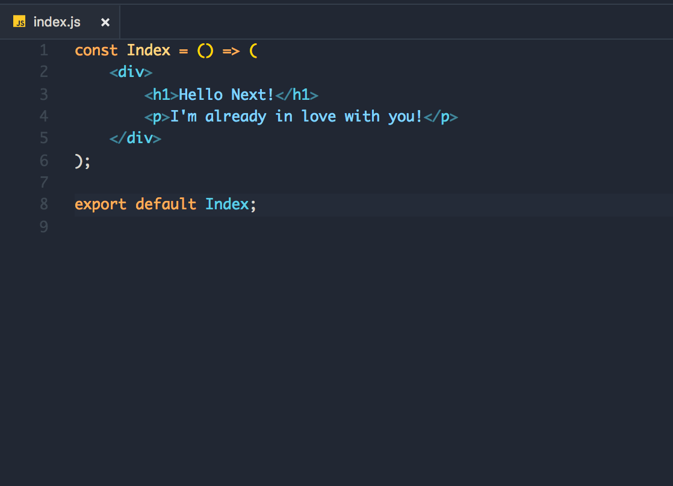Click the closing div tag
The width and height of the screenshot is (673, 486).
[x=135, y=138]
